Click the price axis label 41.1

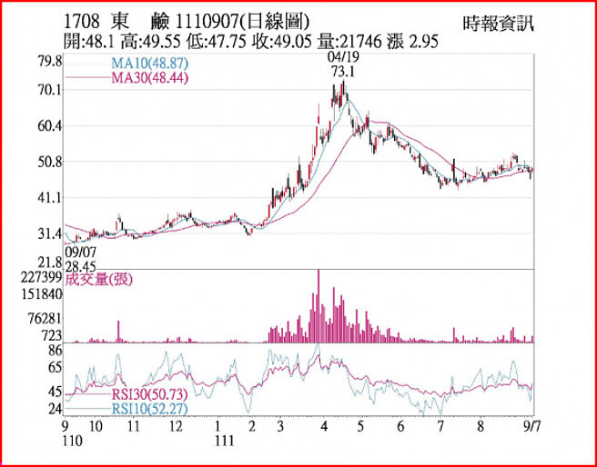point(51,197)
